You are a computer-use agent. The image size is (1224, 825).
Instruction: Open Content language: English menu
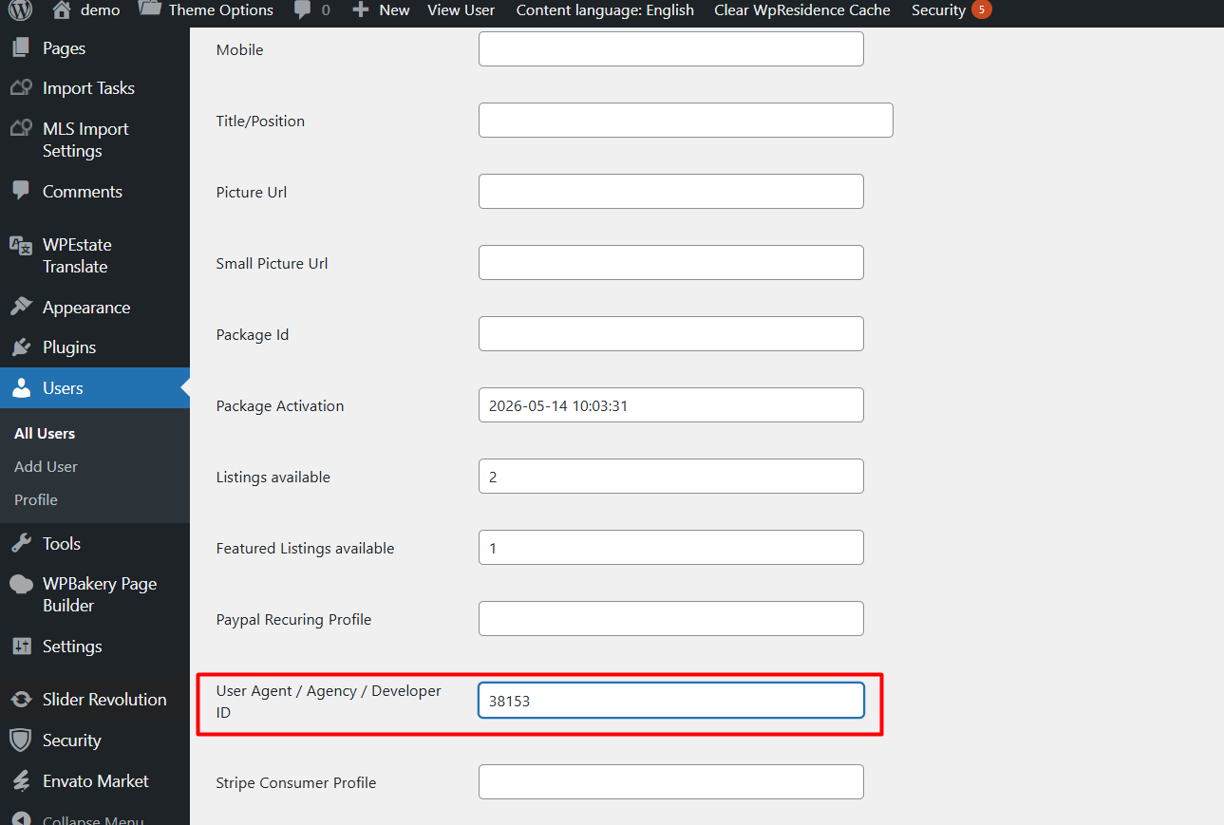[605, 10]
